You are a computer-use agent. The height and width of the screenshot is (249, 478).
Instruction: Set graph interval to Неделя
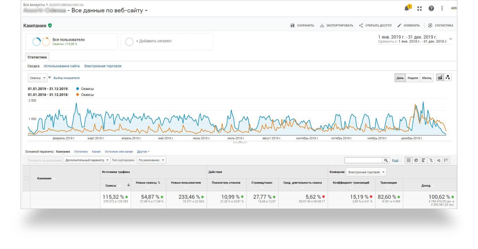tap(413, 78)
